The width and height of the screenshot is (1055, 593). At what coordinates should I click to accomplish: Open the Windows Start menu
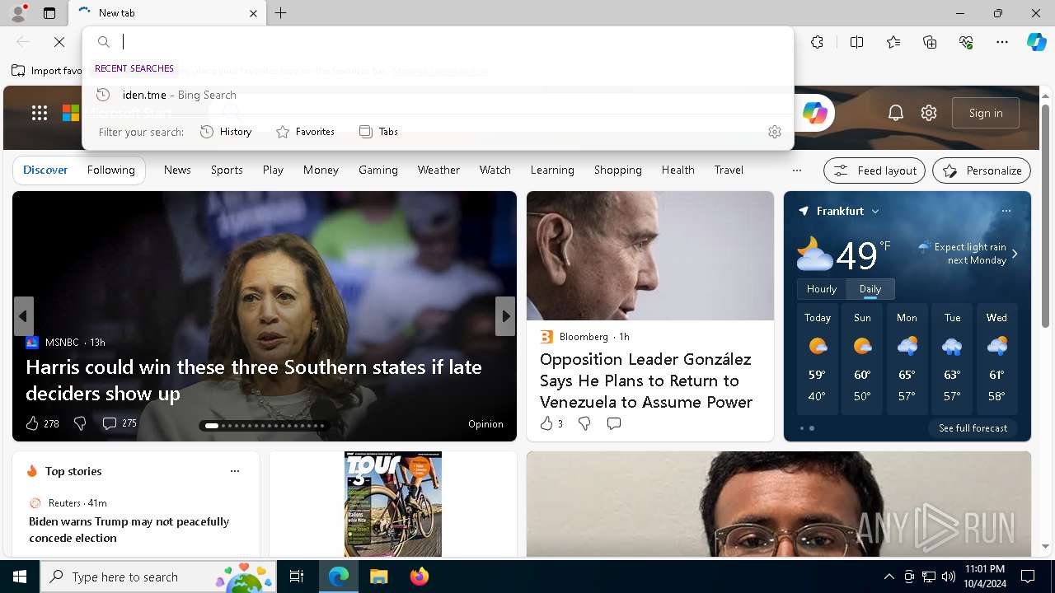20,577
